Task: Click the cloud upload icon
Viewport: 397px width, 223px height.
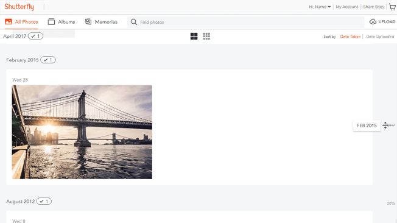Action: tap(373, 22)
